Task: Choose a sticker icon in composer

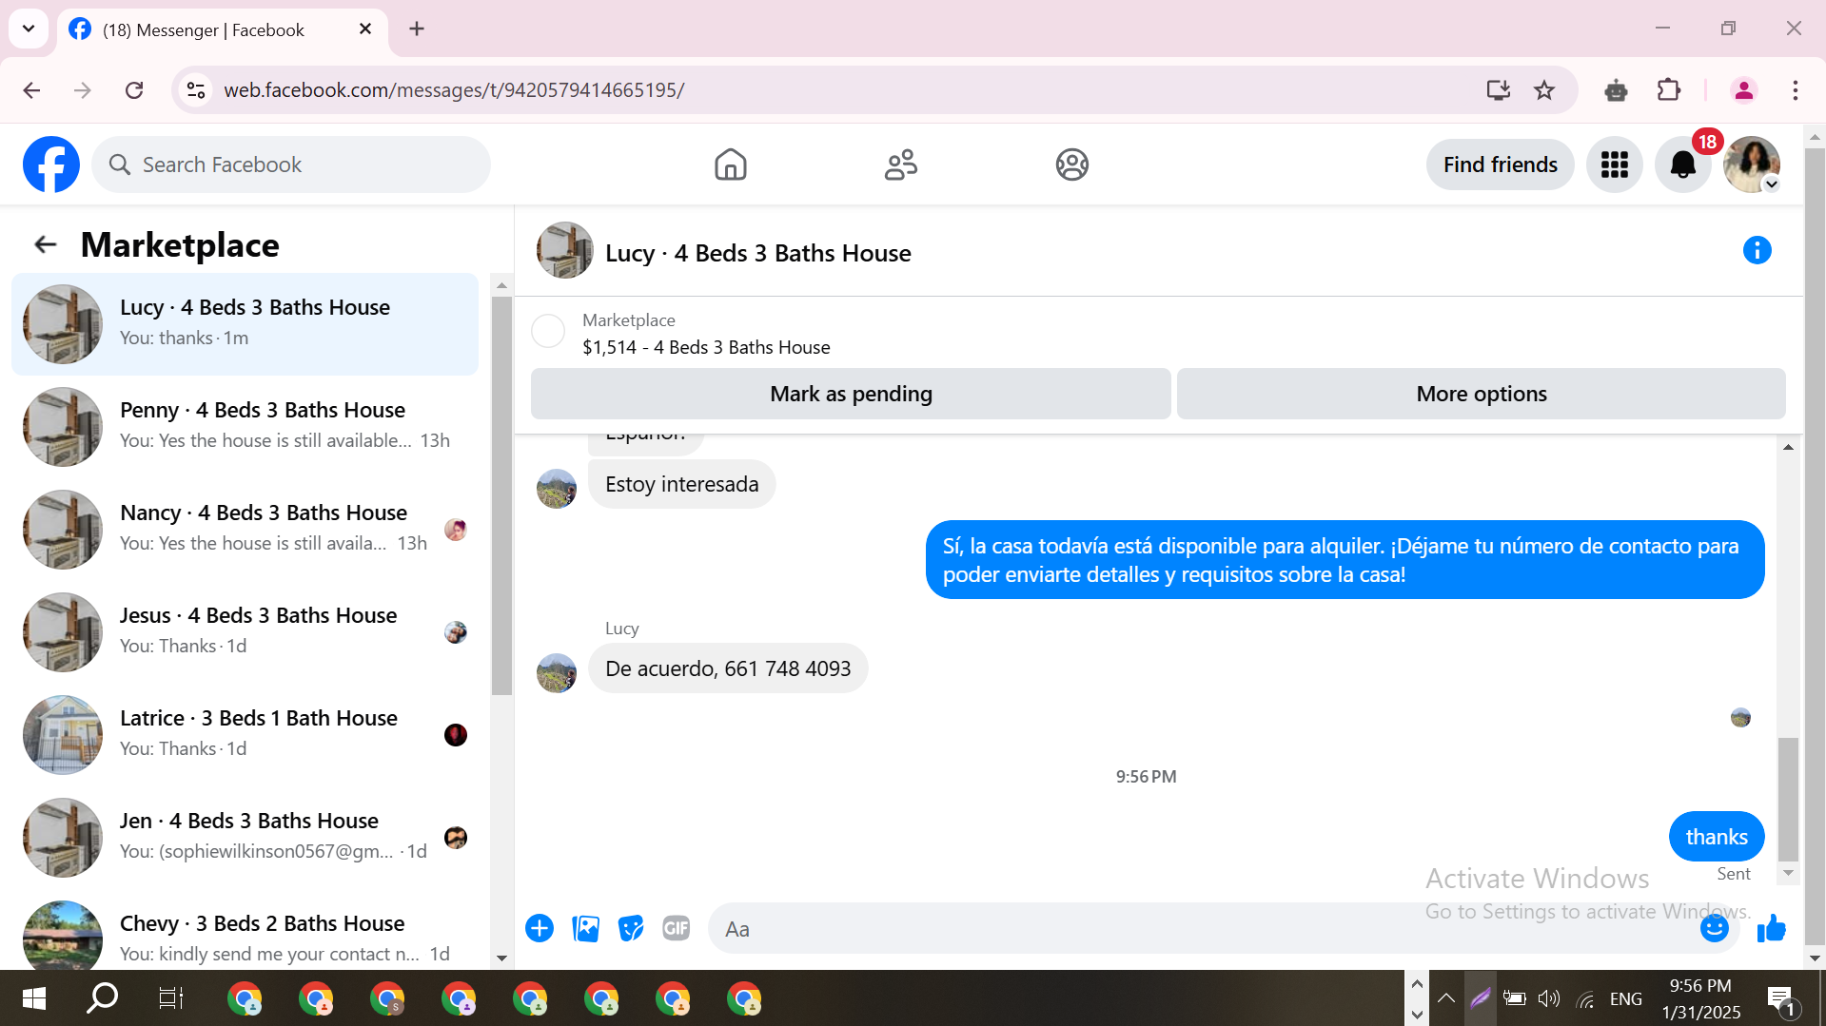Action: [x=631, y=928]
